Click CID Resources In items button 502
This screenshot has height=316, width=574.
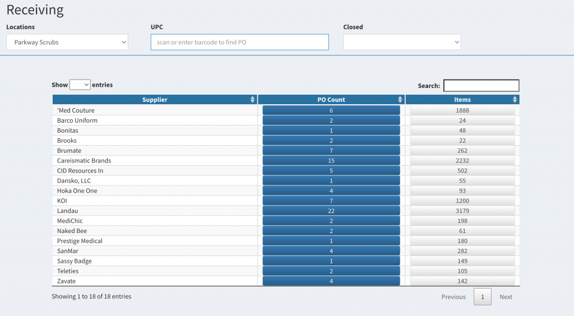click(462, 171)
